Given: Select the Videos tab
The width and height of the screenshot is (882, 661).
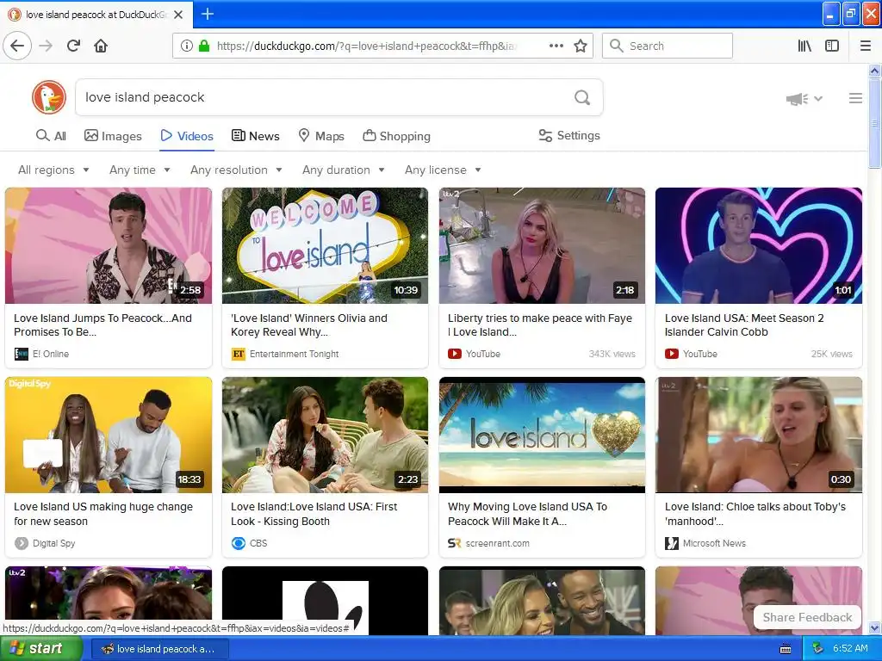Looking at the screenshot, I should [187, 135].
